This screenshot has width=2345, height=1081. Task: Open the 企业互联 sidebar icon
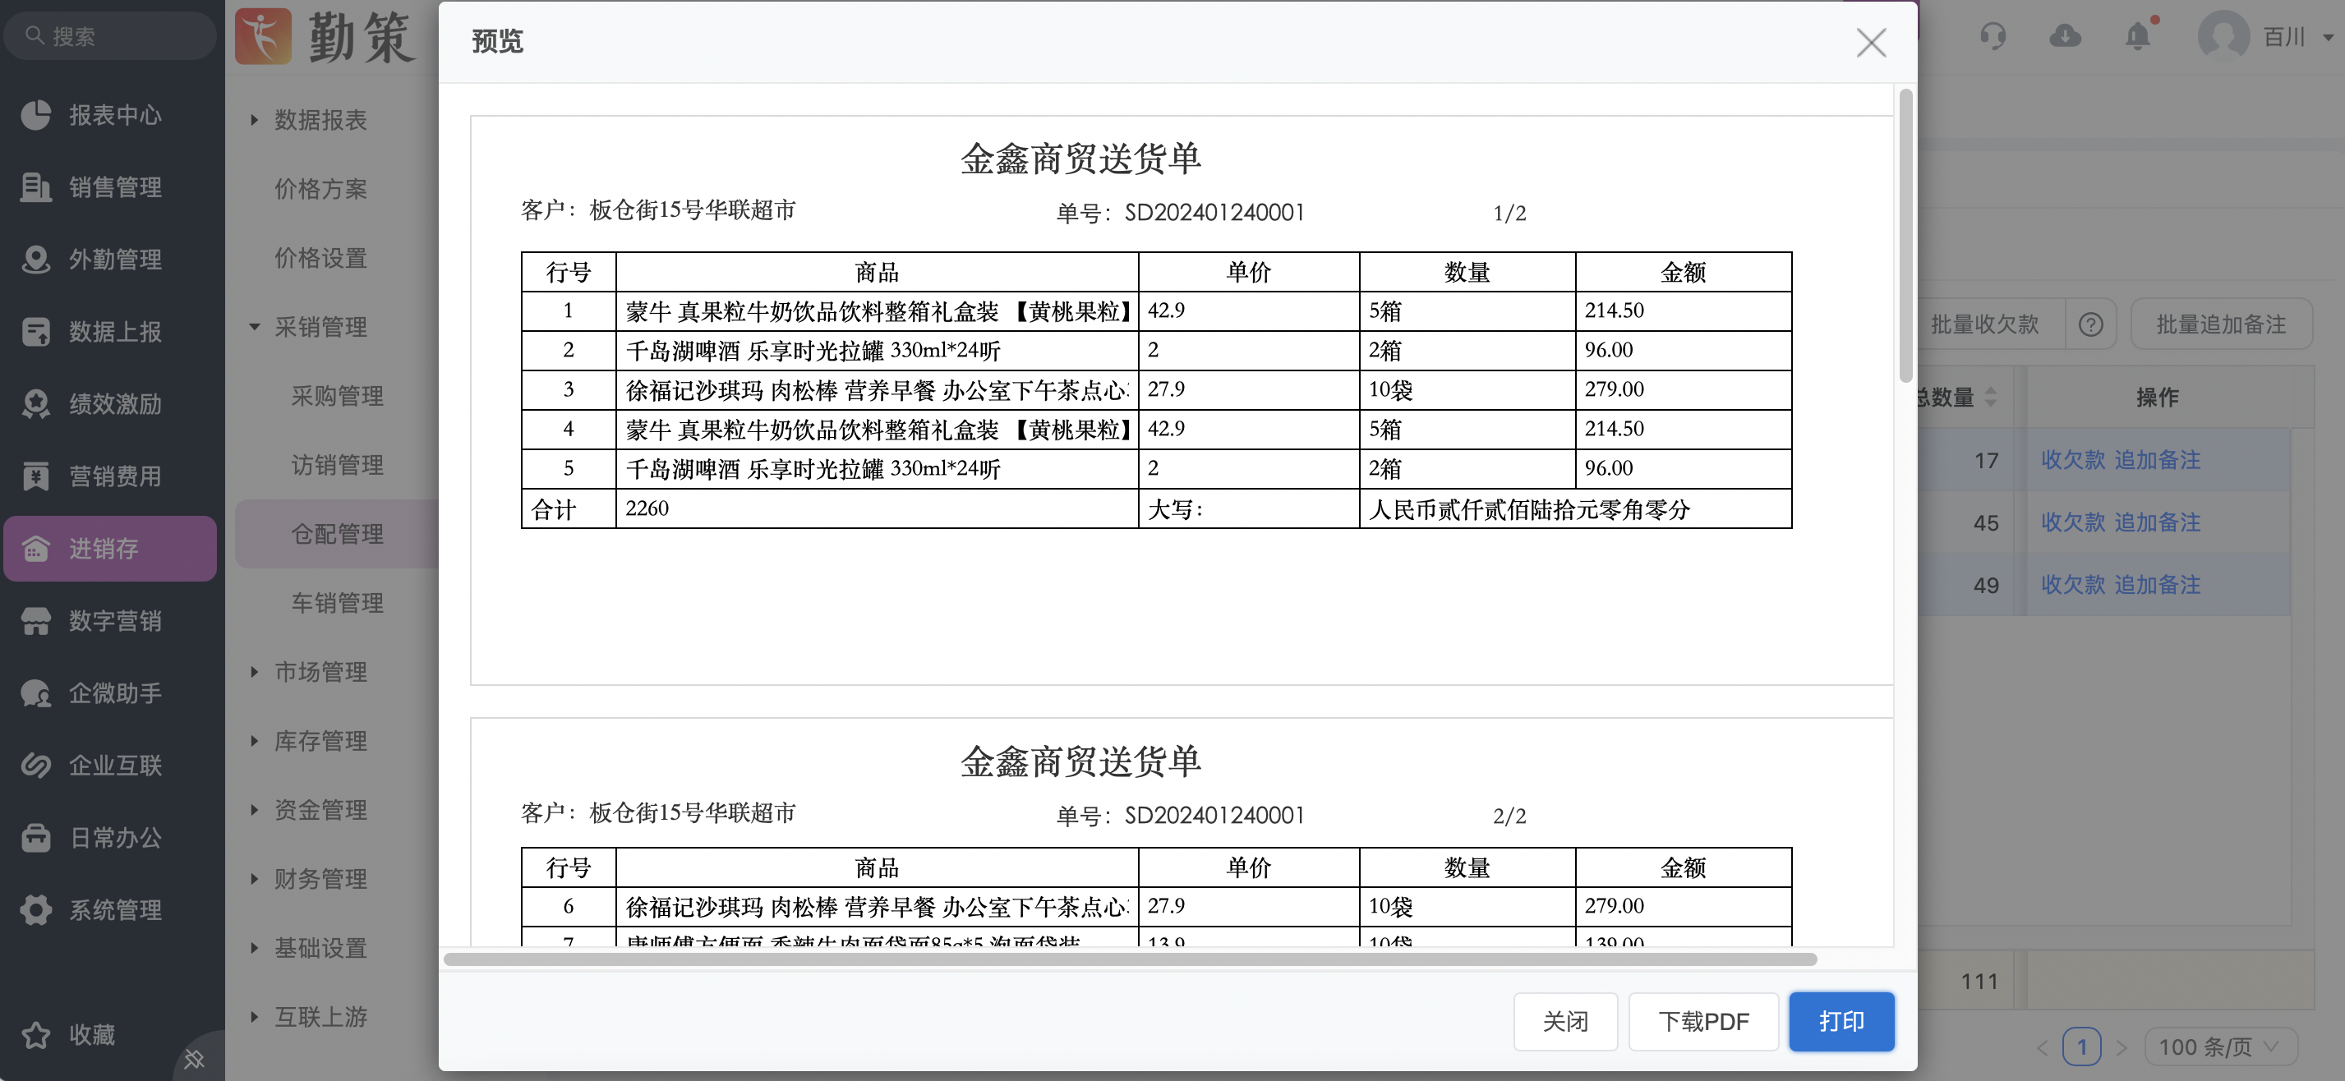pyautogui.click(x=35, y=766)
